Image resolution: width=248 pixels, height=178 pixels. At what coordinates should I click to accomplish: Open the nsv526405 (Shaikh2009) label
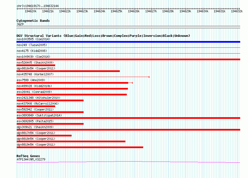click(x=35, y=62)
